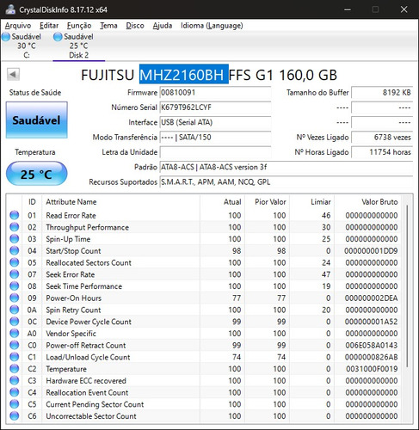Click status icon for Throughput Performance
Viewport: 419px width, 430px height.
15,227
